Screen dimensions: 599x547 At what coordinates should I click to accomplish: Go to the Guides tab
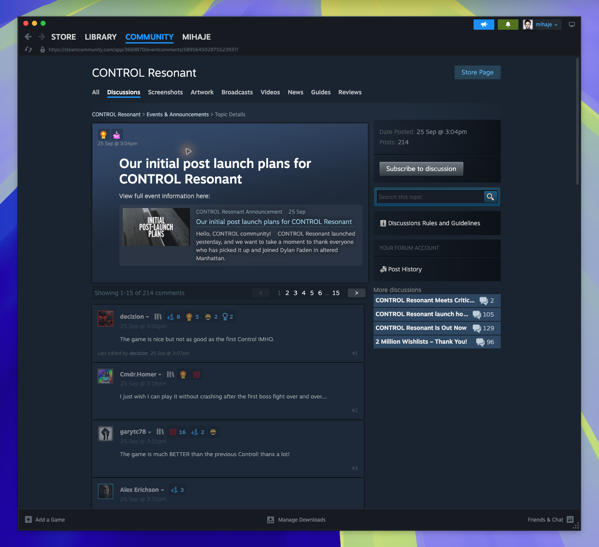321,92
